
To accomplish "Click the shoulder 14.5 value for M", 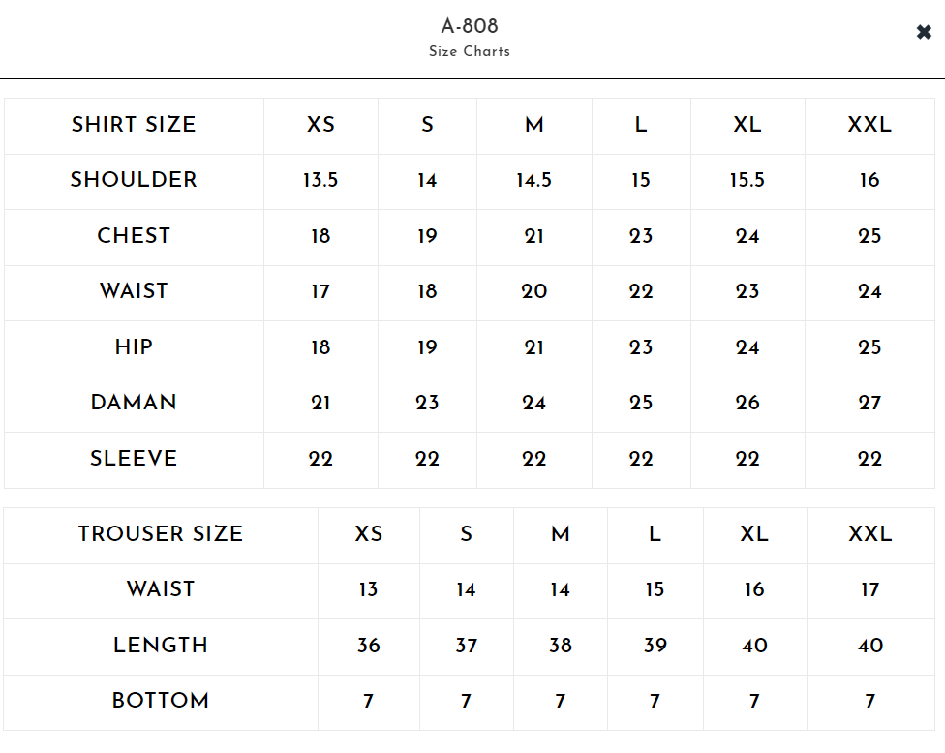I will tap(533, 180).
